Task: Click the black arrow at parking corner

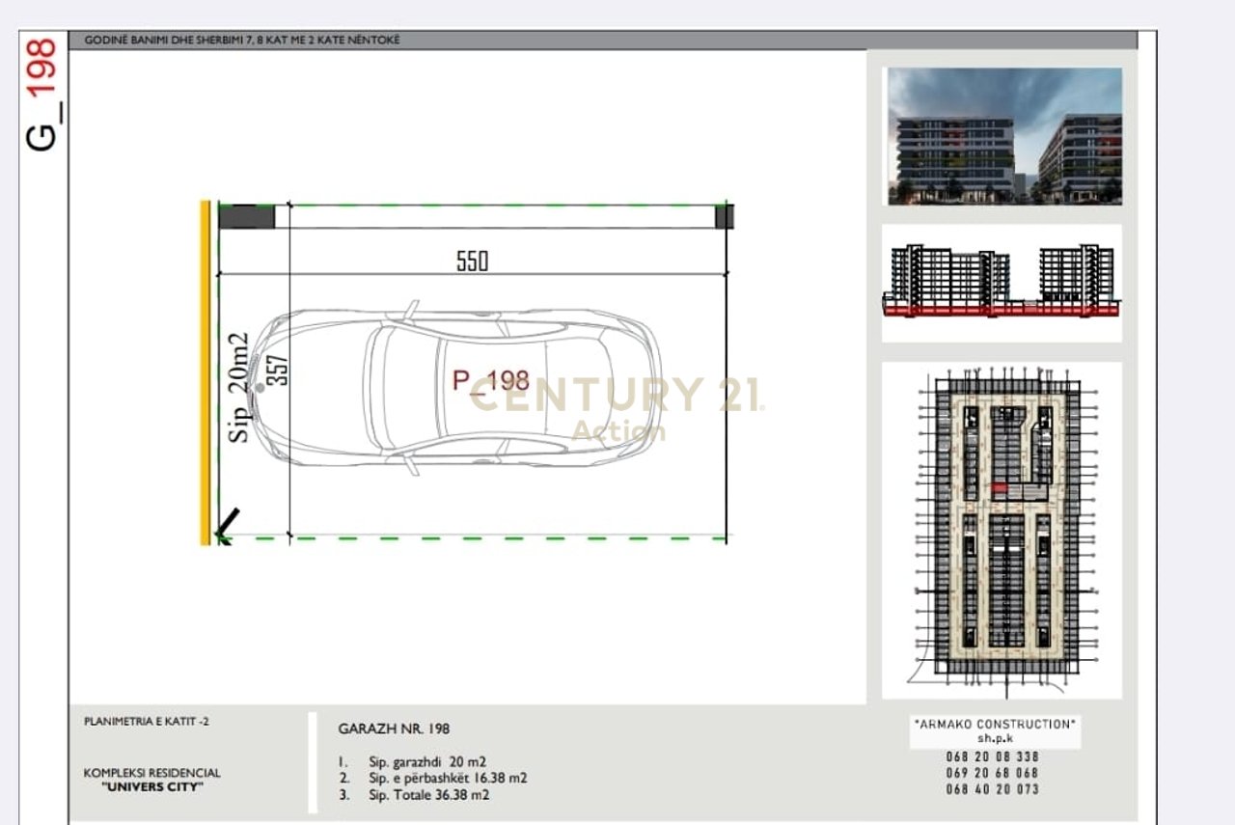Action: (x=228, y=524)
